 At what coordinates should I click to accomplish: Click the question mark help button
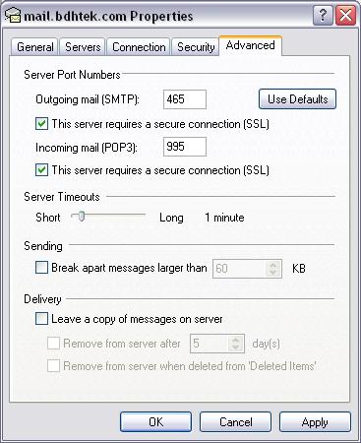tap(323, 16)
